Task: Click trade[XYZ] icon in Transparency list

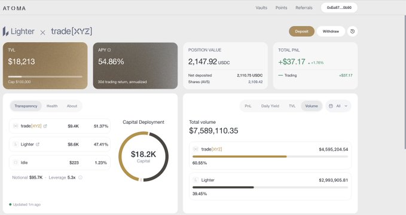Action: coord(16,126)
